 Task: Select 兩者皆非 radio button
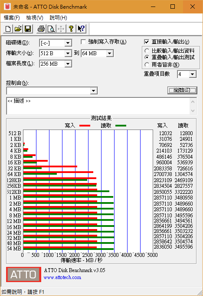tap(147, 65)
